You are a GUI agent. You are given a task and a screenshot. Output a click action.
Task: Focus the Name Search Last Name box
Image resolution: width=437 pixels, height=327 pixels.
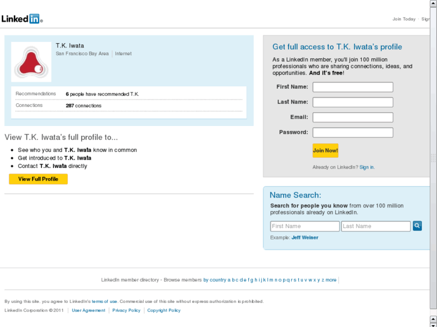point(376,226)
